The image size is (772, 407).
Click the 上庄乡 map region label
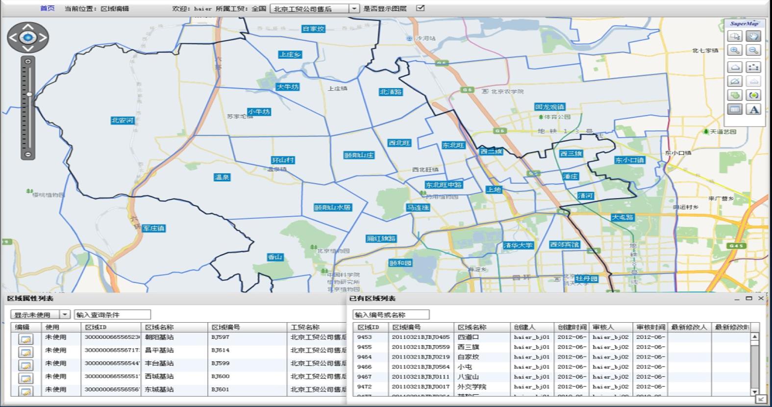[290, 54]
